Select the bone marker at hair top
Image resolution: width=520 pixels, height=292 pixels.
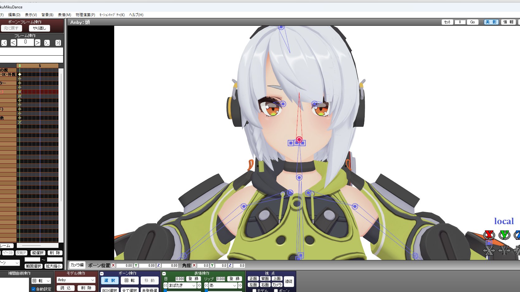pos(281,27)
